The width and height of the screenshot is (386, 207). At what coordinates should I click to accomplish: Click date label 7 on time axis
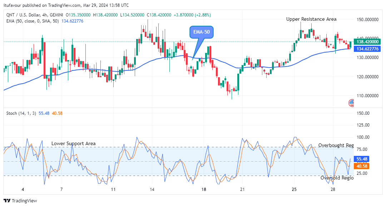(x=61, y=189)
